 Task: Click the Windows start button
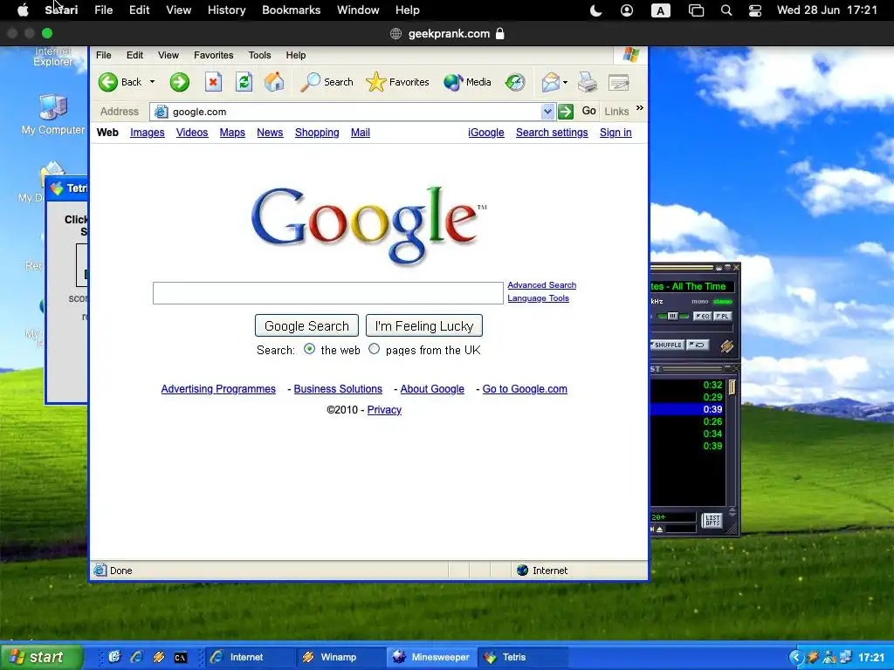tap(41, 657)
